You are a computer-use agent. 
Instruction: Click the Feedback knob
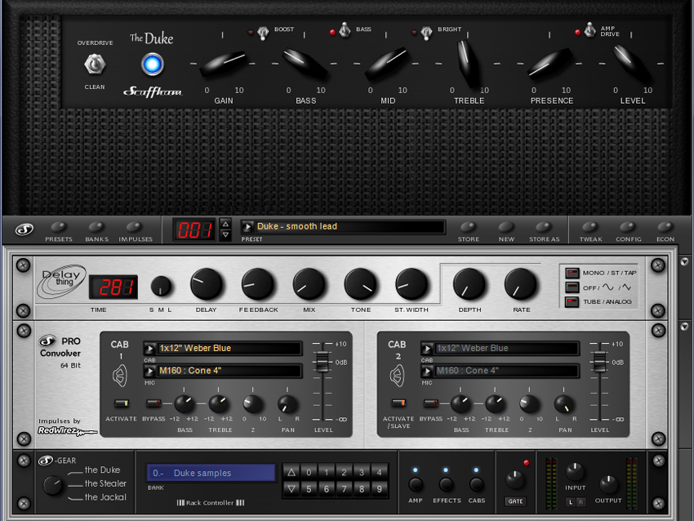pyautogui.click(x=257, y=285)
